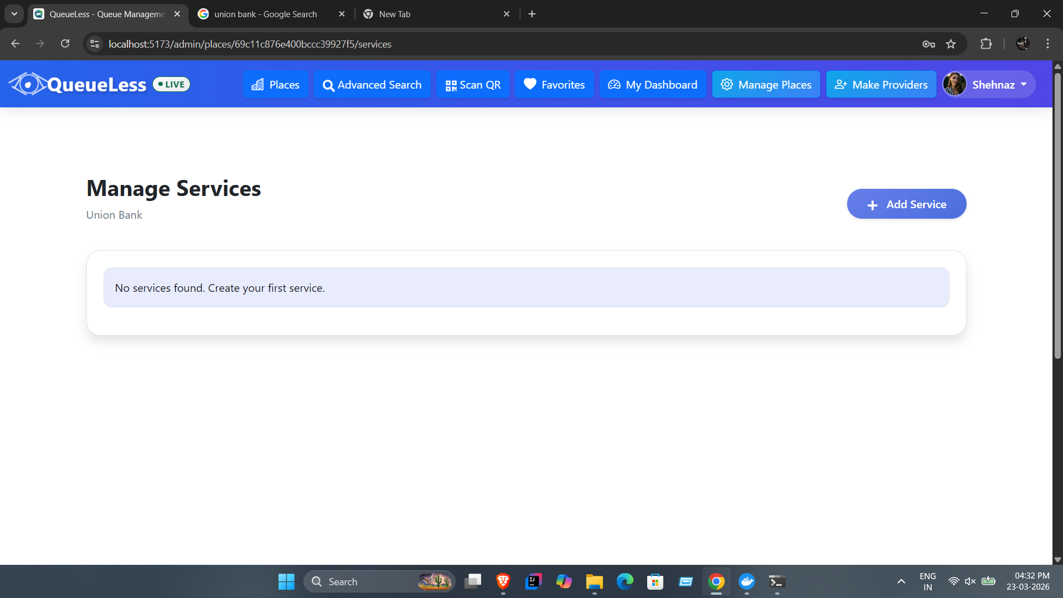Close the QueueLess tab
The width and height of the screenshot is (1063, 598).
pos(177,14)
